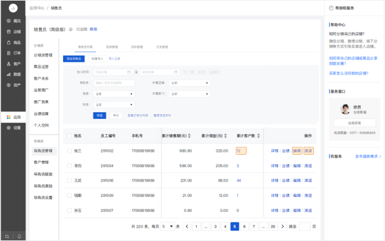
Task: Select the 近7天 quick date button
Action: [x=202, y=72]
